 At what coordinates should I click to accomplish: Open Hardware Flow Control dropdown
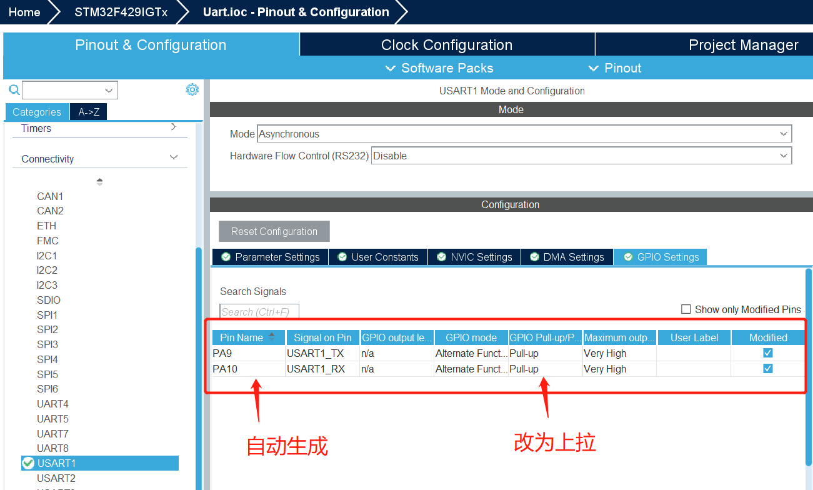(x=581, y=156)
